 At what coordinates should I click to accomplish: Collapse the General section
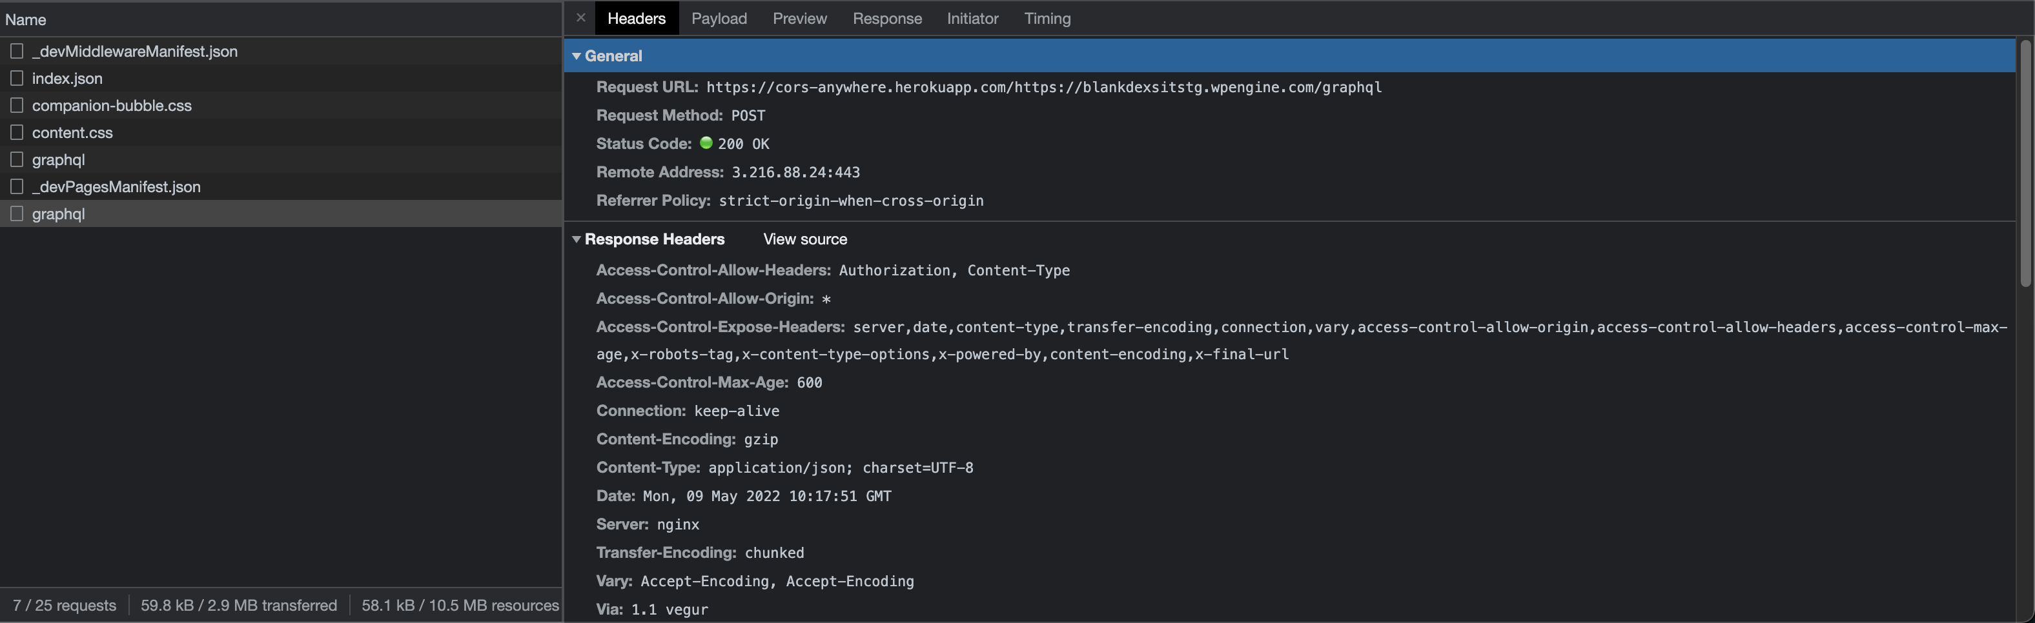pyautogui.click(x=577, y=56)
